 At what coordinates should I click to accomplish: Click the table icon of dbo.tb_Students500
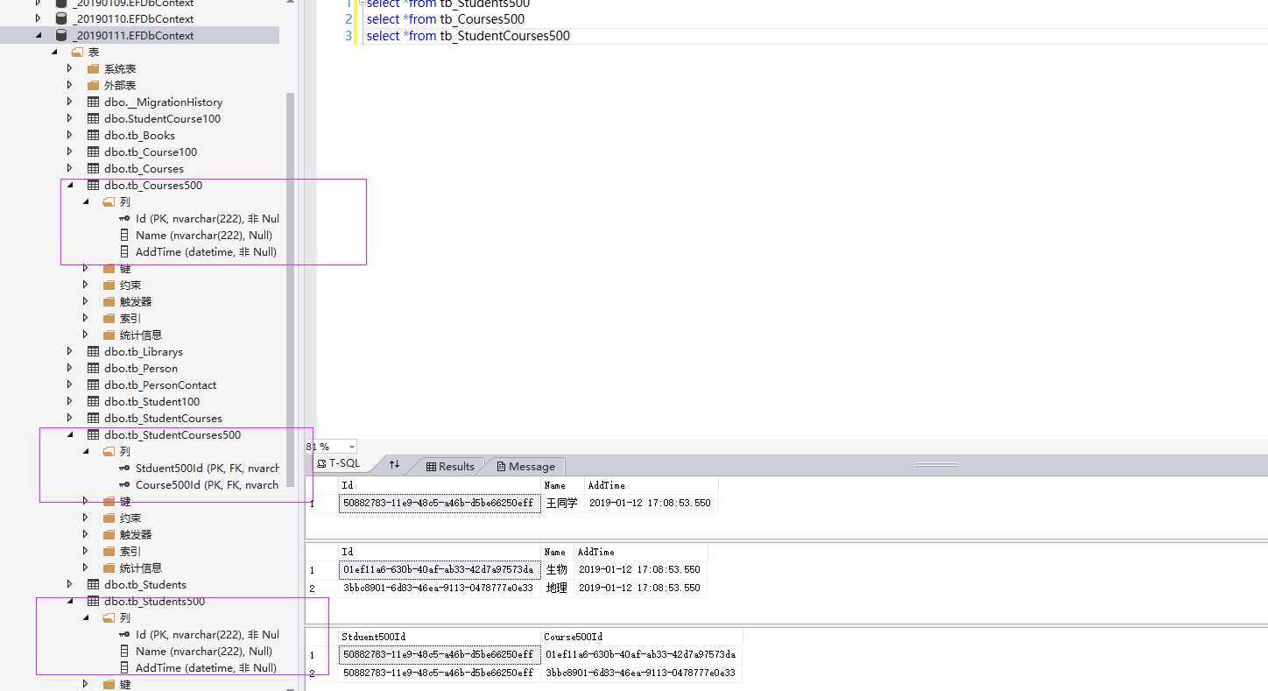tap(94, 602)
